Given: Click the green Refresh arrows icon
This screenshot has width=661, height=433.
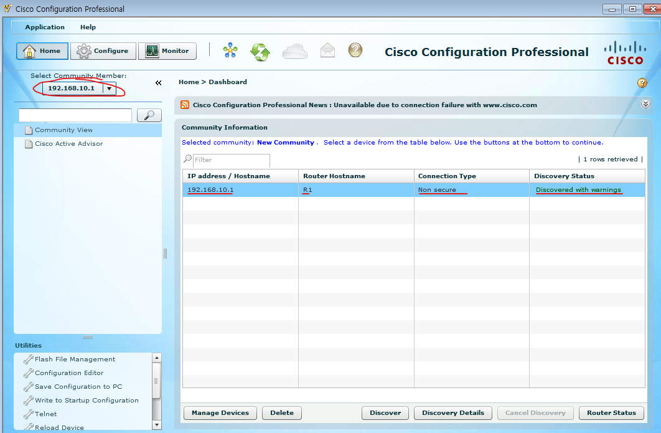Looking at the screenshot, I should 260,52.
